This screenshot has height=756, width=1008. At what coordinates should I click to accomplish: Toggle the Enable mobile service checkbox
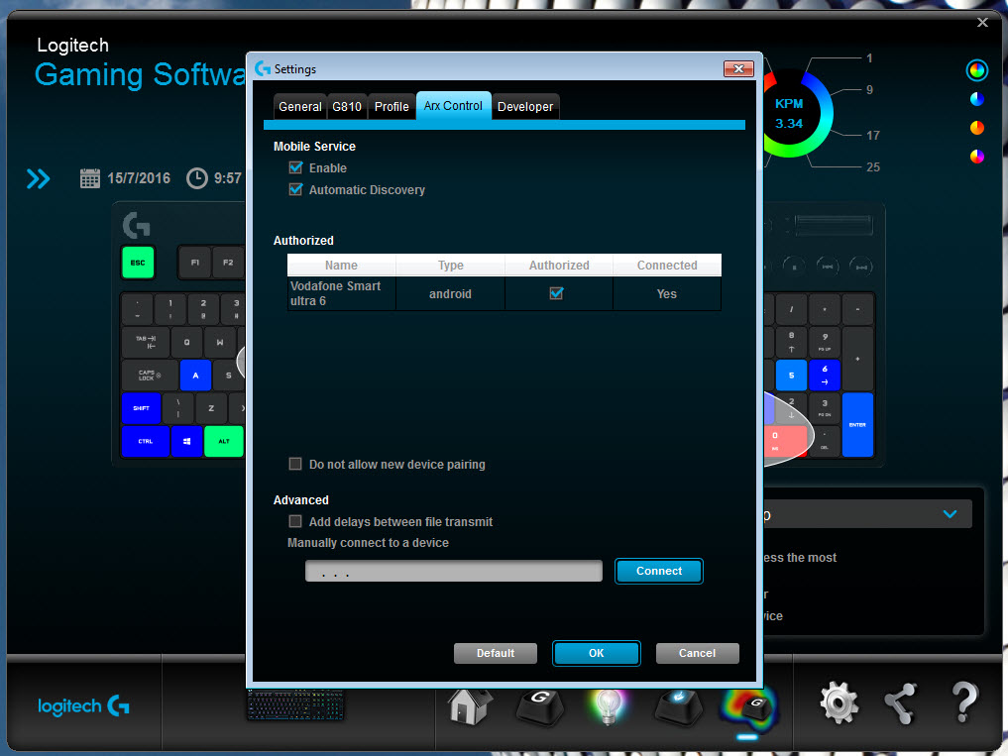pos(295,167)
